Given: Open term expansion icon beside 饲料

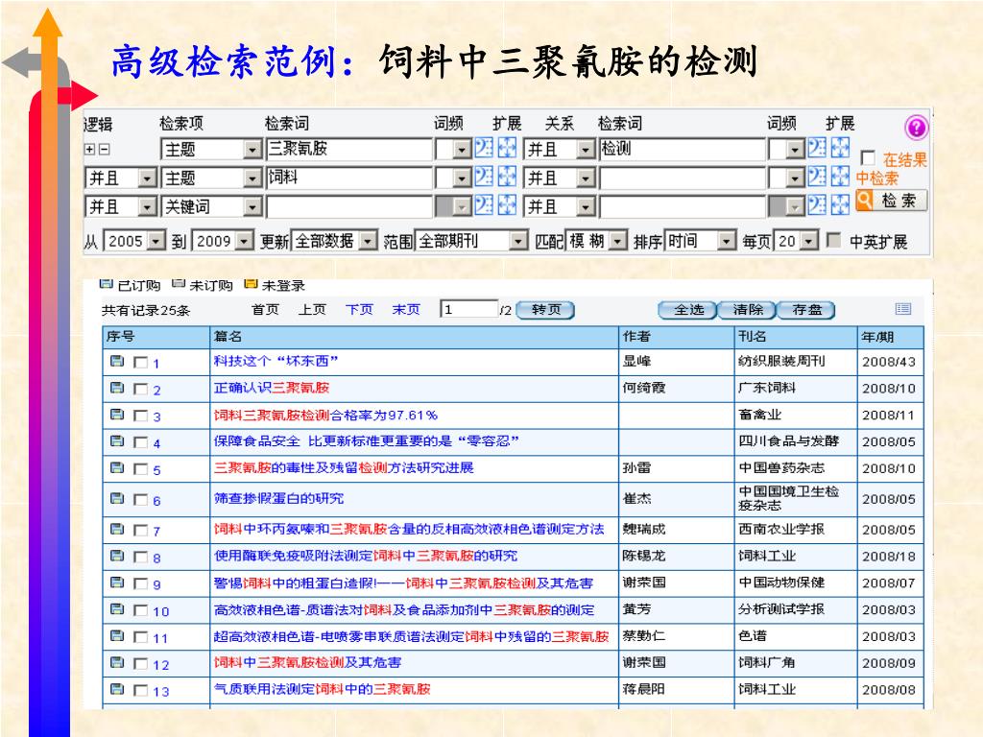Looking at the screenshot, I should pos(507,177).
